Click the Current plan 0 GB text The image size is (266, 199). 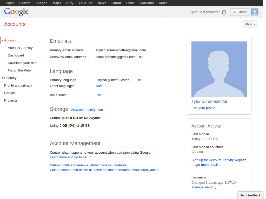[75, 118]
